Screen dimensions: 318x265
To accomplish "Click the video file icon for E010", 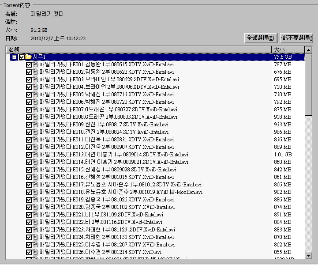I will pyautogui.click(x=35, y=132).
